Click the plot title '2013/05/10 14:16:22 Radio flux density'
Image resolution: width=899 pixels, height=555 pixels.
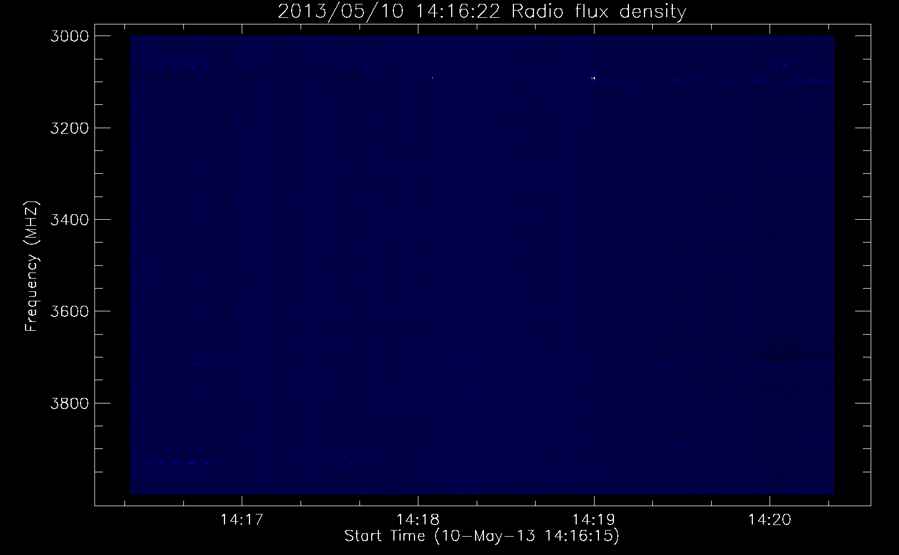coord(482,11)
